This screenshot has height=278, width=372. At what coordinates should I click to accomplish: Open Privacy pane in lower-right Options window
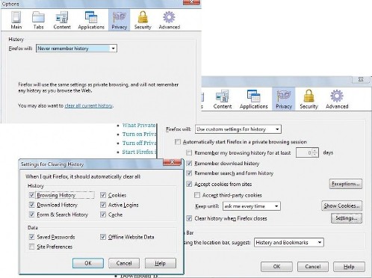point(284,99)
